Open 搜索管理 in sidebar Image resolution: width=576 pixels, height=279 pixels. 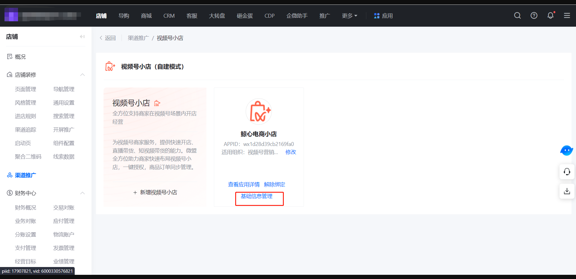pos(64,116)
